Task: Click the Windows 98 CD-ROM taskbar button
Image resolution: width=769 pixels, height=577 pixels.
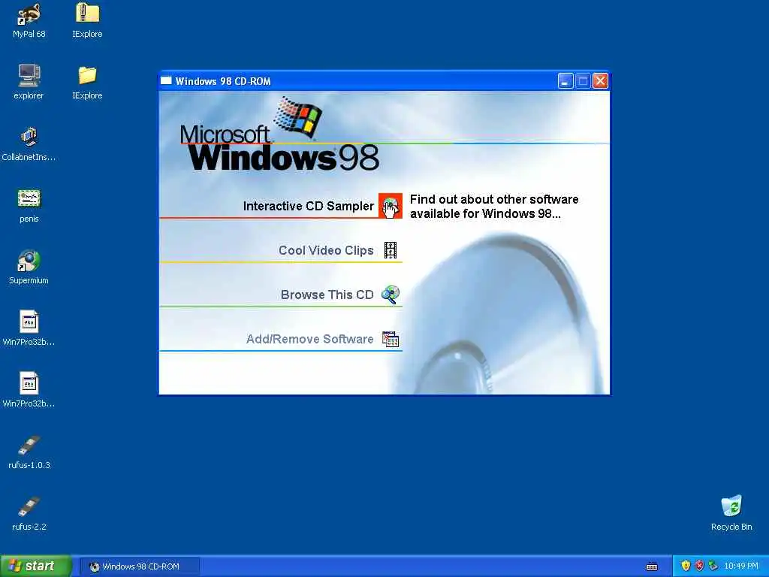Action: 140,566
